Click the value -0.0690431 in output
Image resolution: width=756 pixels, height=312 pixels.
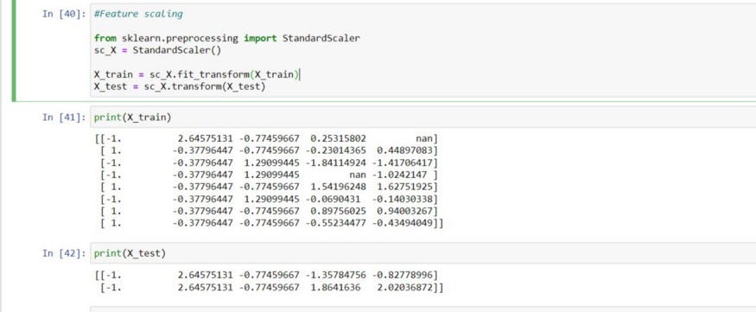point(333,199)
